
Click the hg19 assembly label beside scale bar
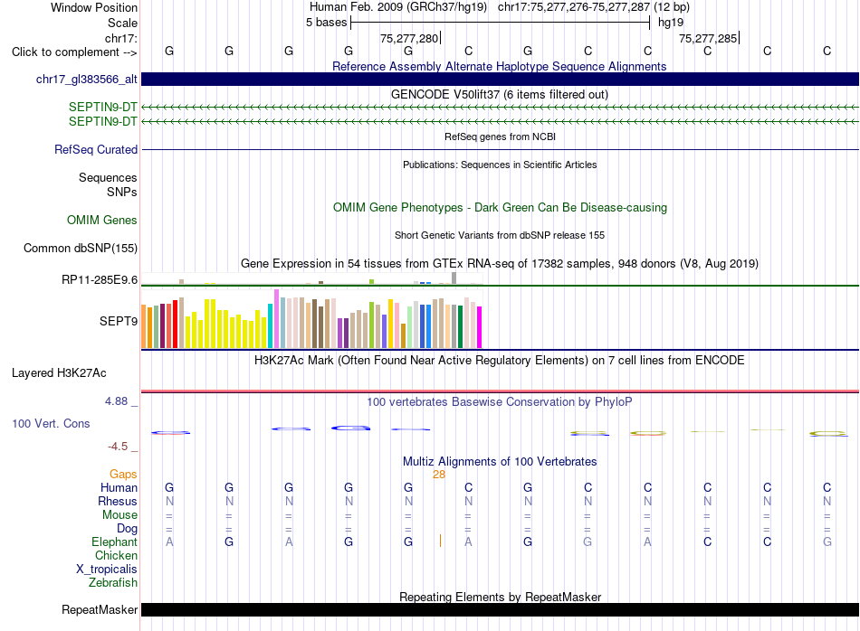(x=671, y=23)
